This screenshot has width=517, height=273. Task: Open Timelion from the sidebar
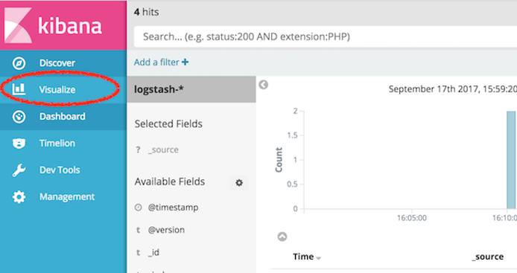tap(63, 144)
